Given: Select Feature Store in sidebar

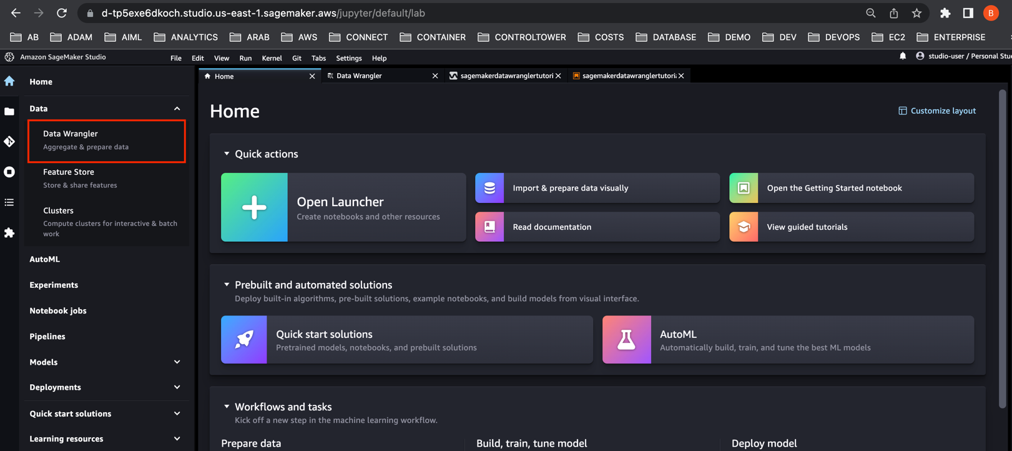Looking at the screenshot, I should (x=107, y=179).
